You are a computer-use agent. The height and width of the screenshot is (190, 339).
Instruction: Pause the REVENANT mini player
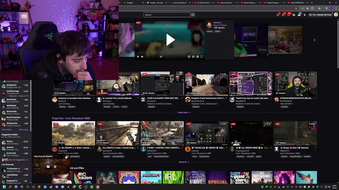(x=55, y=167)
